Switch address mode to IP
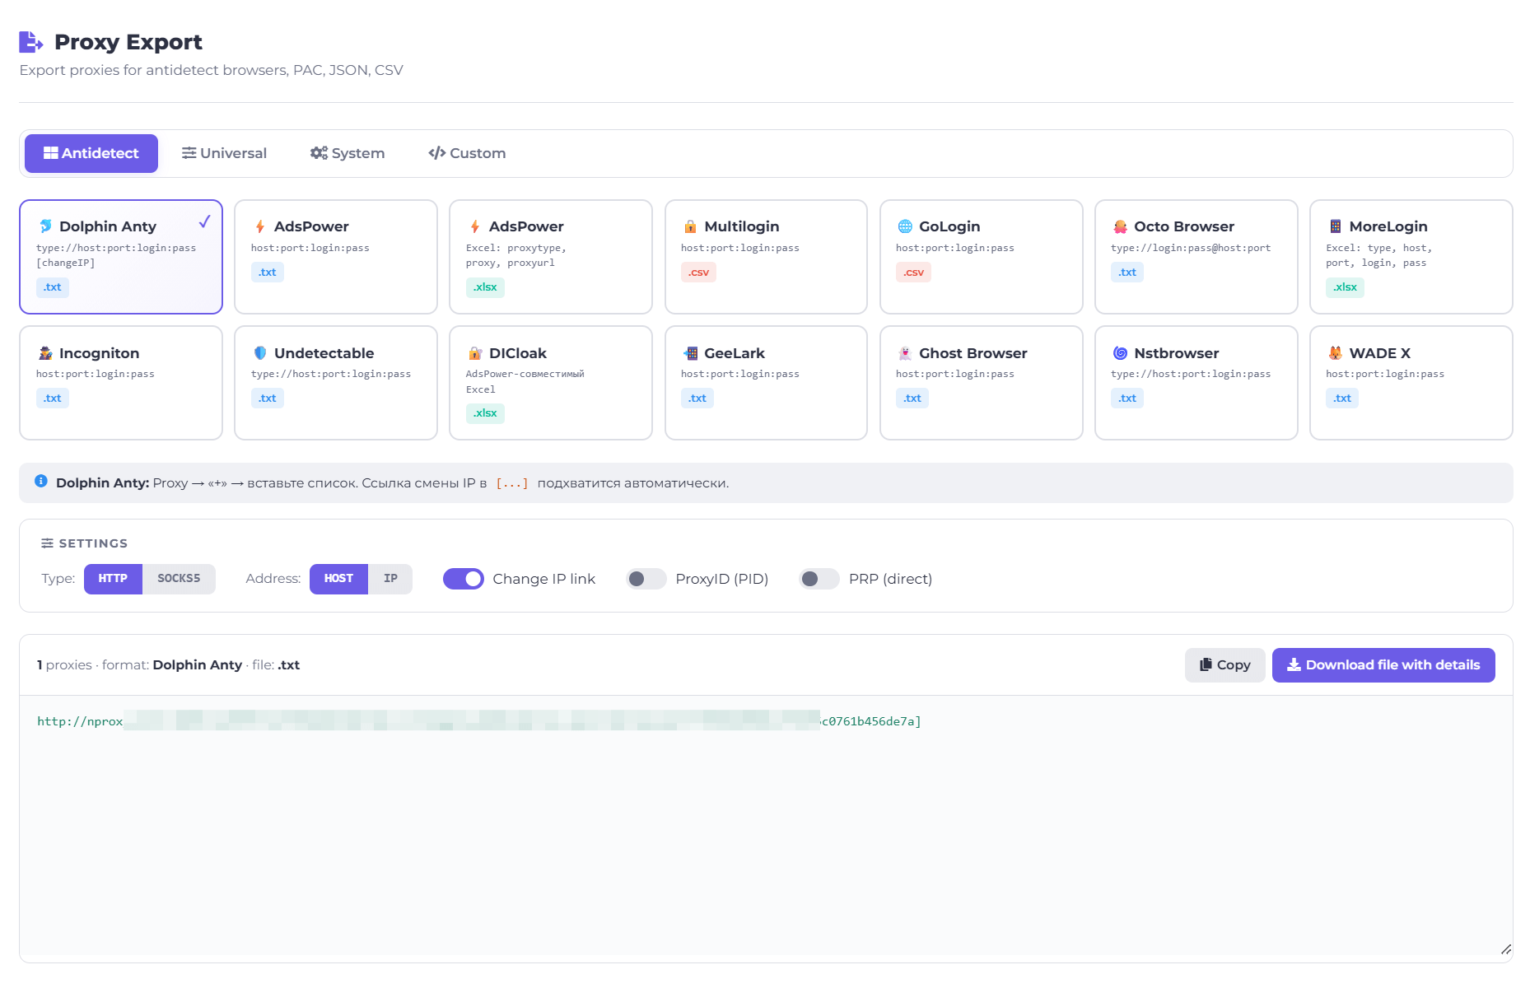 390,579
